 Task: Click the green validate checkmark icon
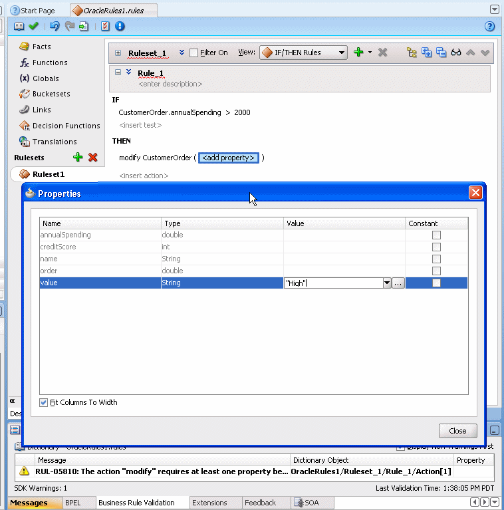(34, 27)
